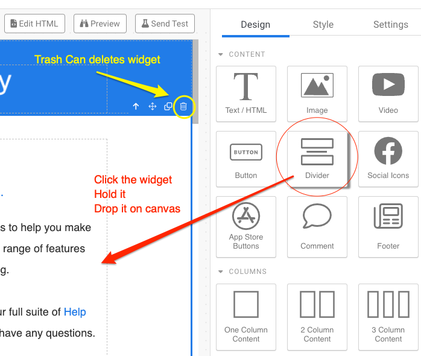Image resolution: width=421 pixels, height=356 pixels.
Task: Click the up arrow widget icon
Action: click(x=136, y=106)
